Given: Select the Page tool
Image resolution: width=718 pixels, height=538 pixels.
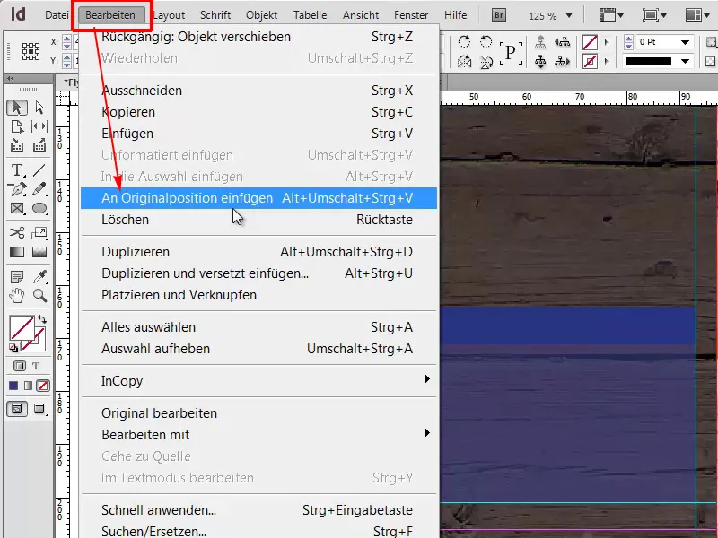Looking at the screenshot, I should point(17,126).
